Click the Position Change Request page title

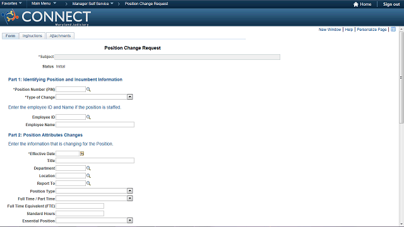pyautogui.click(x=133, y=48)
